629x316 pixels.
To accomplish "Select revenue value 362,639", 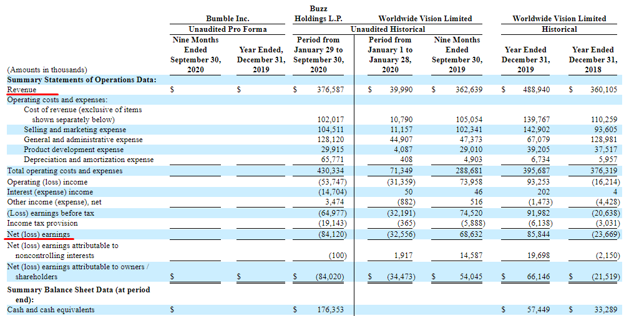I will pos(469,90).
